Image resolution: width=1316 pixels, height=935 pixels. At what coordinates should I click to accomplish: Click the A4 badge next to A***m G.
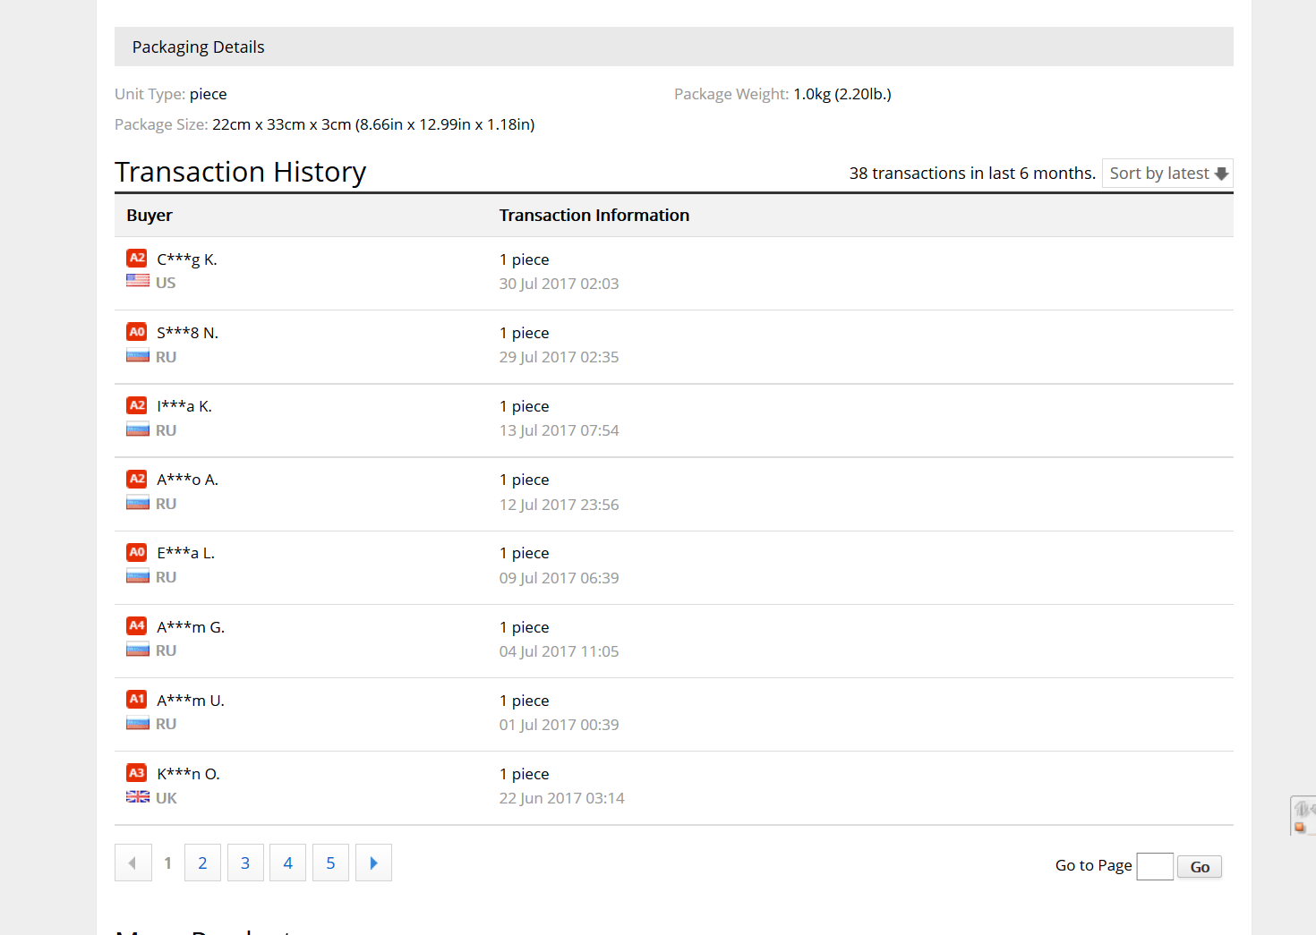click(x=136, y=626)
